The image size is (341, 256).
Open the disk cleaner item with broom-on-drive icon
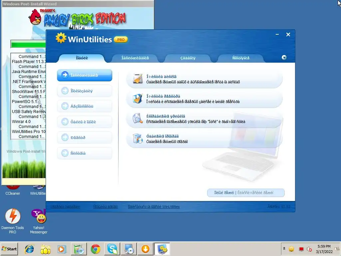tap(204, 79)
